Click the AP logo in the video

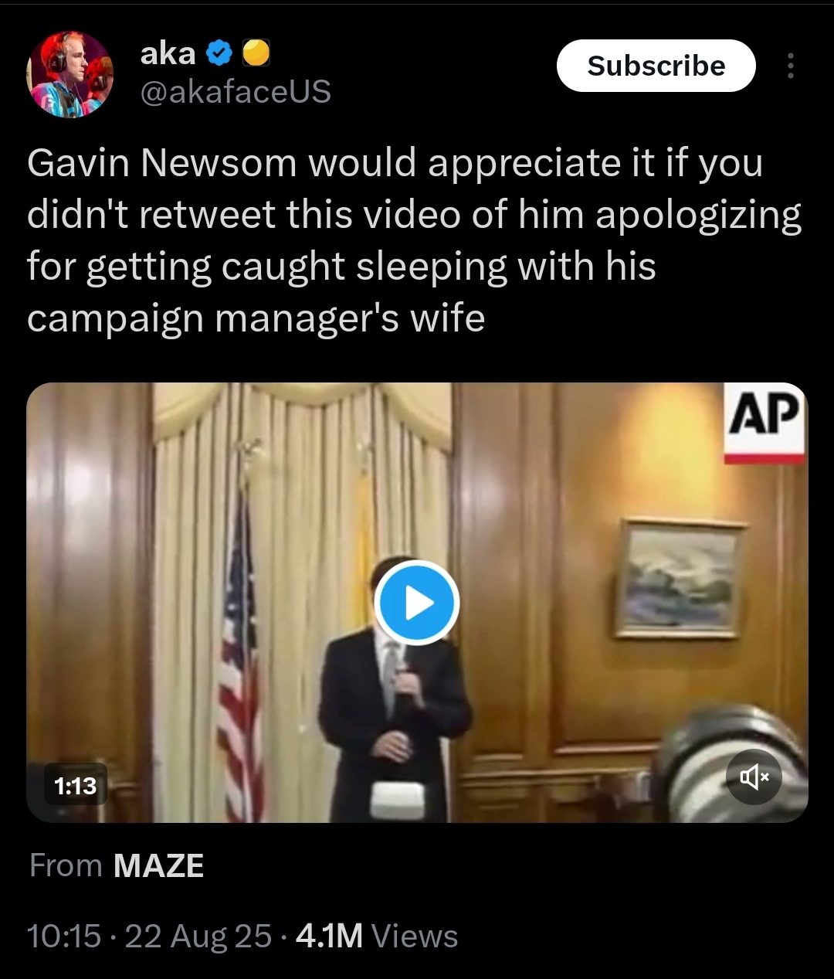click(764, 423)
